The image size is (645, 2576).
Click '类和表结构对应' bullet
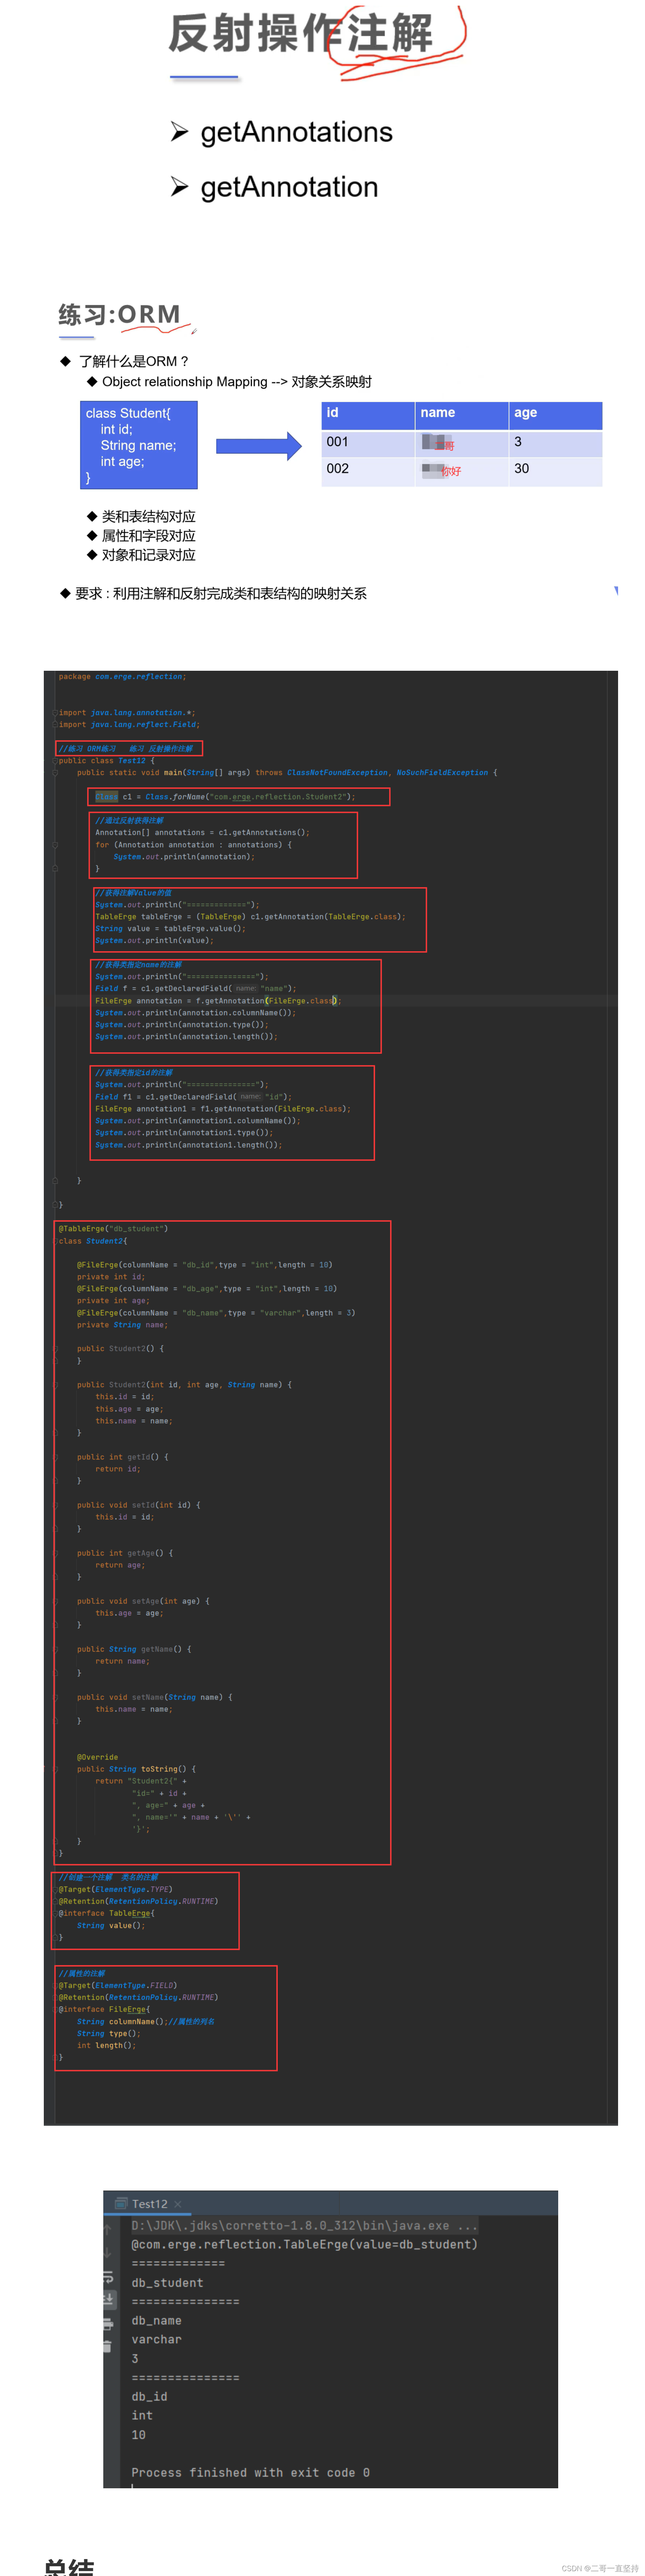pos(149,517)
